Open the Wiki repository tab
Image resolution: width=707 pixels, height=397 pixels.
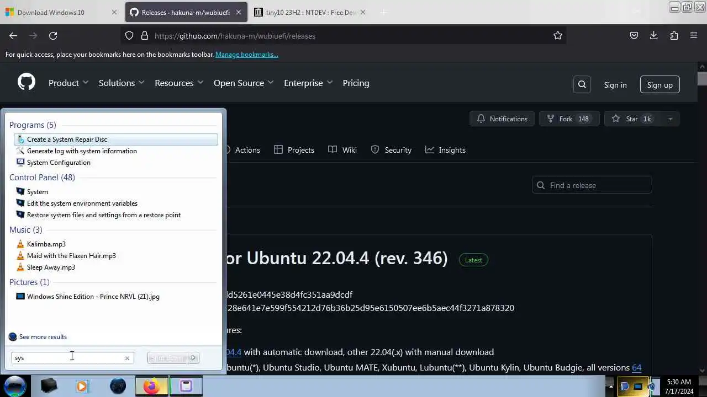tap(342, 150)
